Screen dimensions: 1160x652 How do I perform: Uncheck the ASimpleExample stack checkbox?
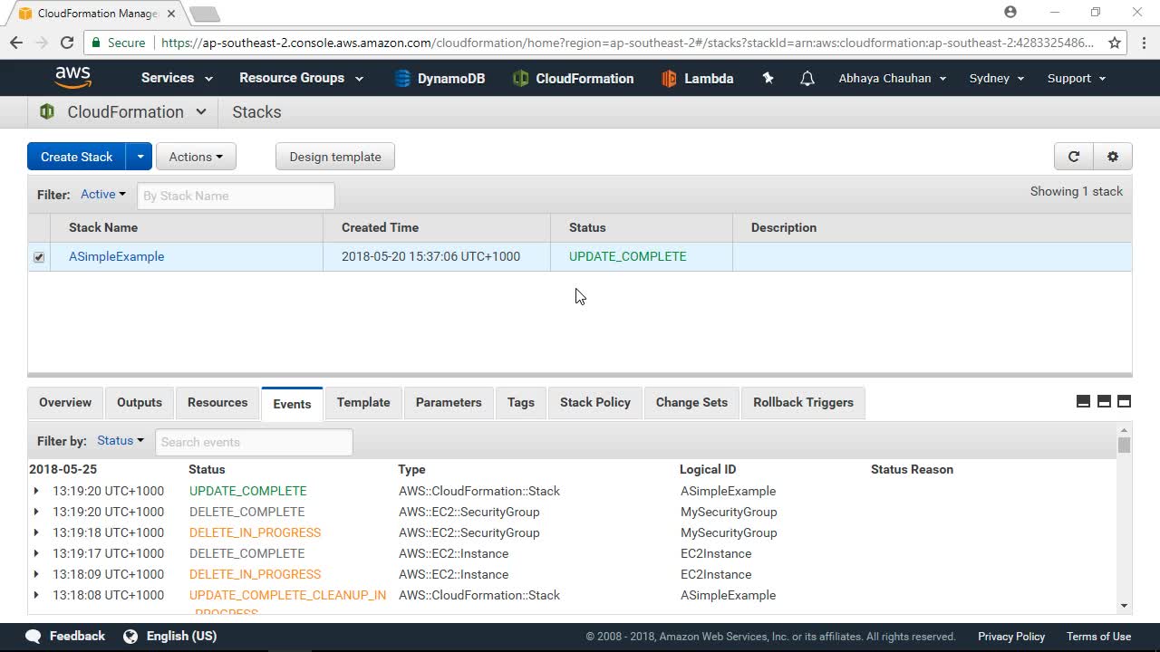pyautogui.click(x=39, y=257)
